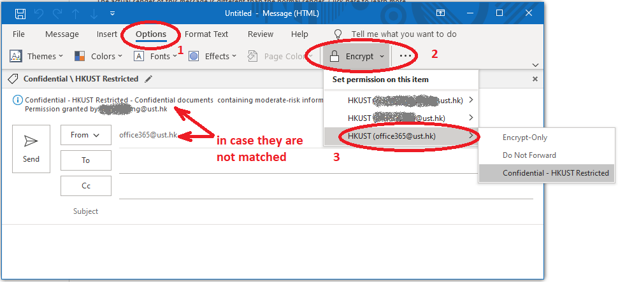618x282 pixels.
Task: Open the Colors theme menu
Action: click(x=98, y=56)
